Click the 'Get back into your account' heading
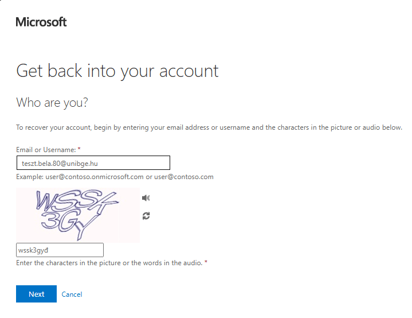The image size is (412, 318). click(117, 71)
